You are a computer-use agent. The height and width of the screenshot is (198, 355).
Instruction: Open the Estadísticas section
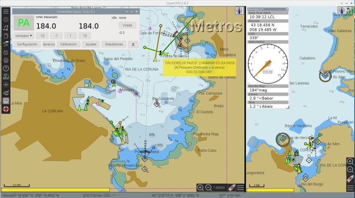tap(114, 44)
